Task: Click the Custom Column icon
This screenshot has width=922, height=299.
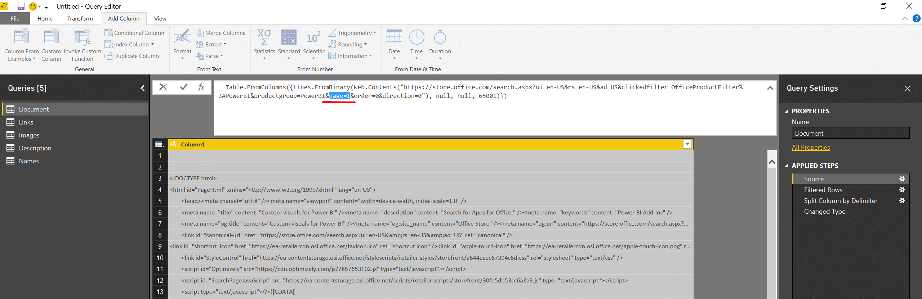Action: pos(51,37)
